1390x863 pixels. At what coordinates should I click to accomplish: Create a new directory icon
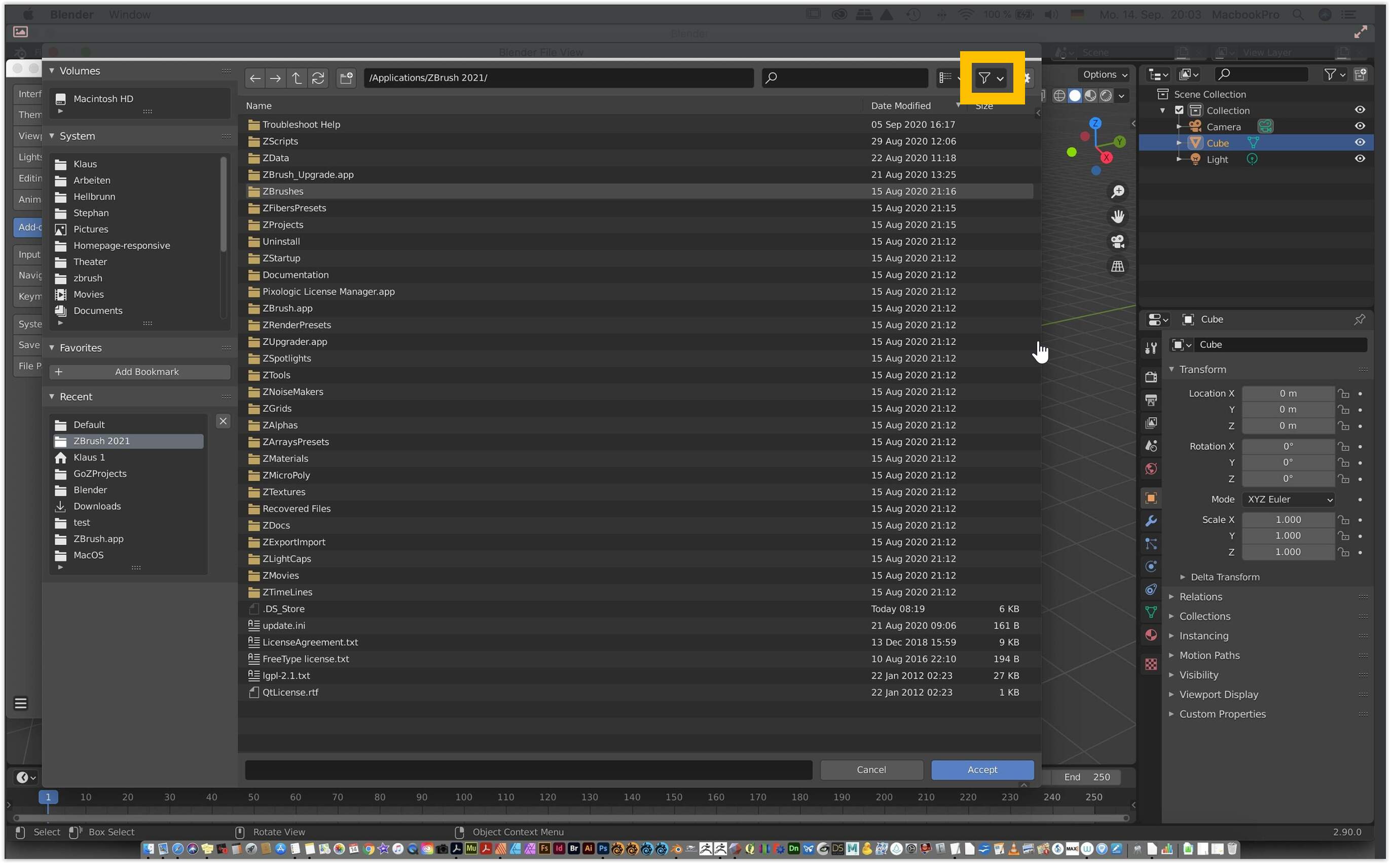tap(346, 78)
